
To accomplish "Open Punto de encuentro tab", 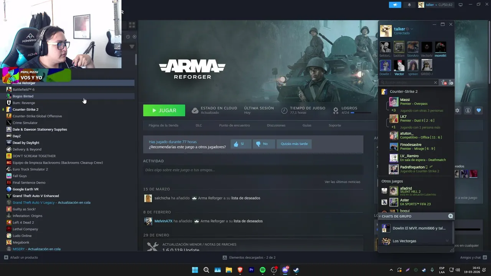I will (x=234, y=125).
